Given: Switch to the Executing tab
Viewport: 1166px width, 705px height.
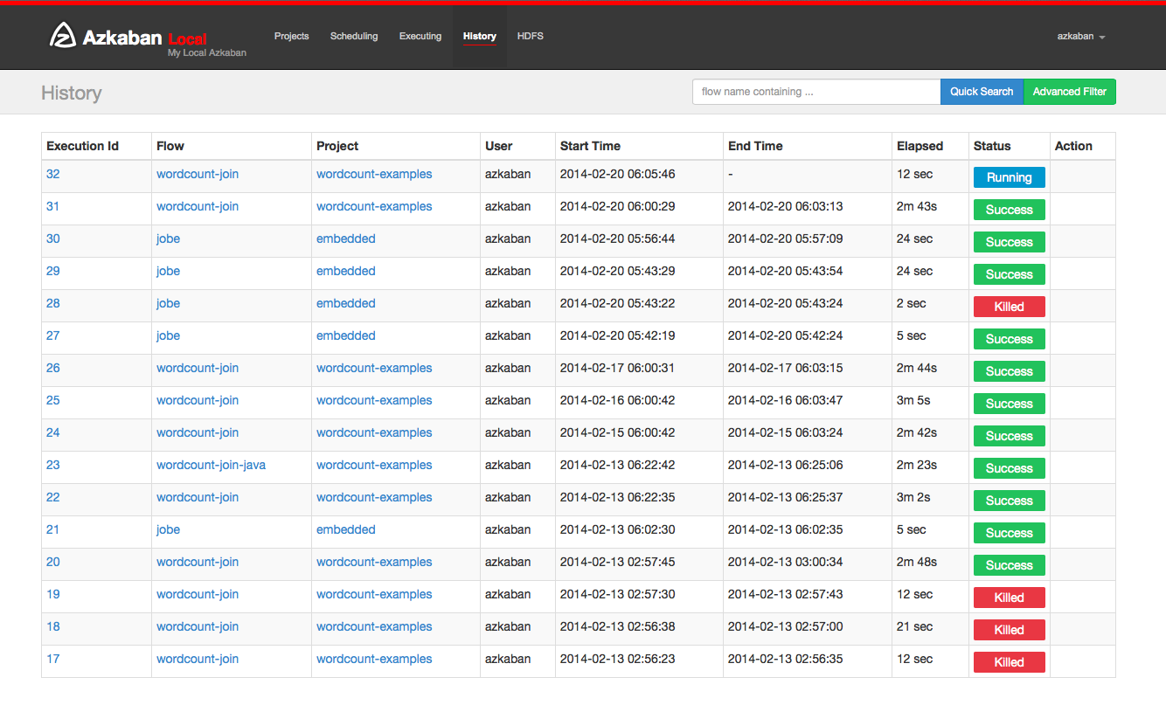Looking at the screenshot, I should pos(420,37).
